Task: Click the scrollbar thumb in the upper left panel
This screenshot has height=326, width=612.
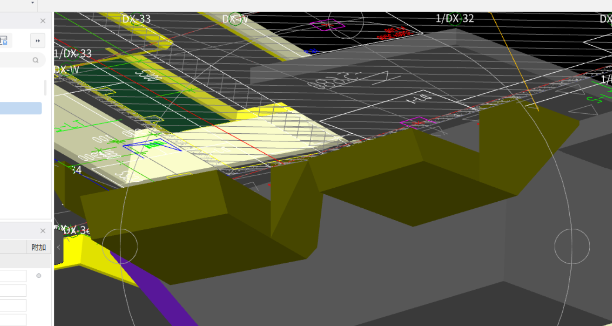Action: coord(45,88)
